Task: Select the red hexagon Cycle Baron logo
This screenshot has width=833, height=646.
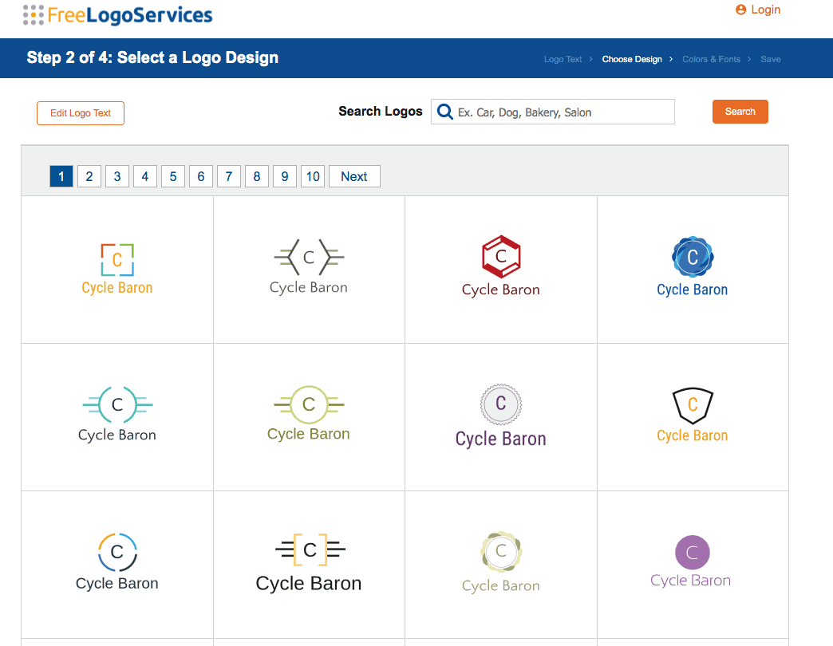Action: tap(501, 268)
